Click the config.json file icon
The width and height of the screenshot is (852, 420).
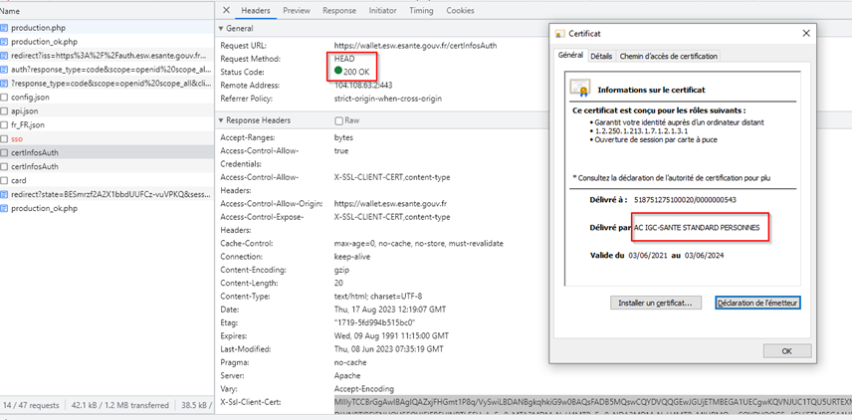5,98
